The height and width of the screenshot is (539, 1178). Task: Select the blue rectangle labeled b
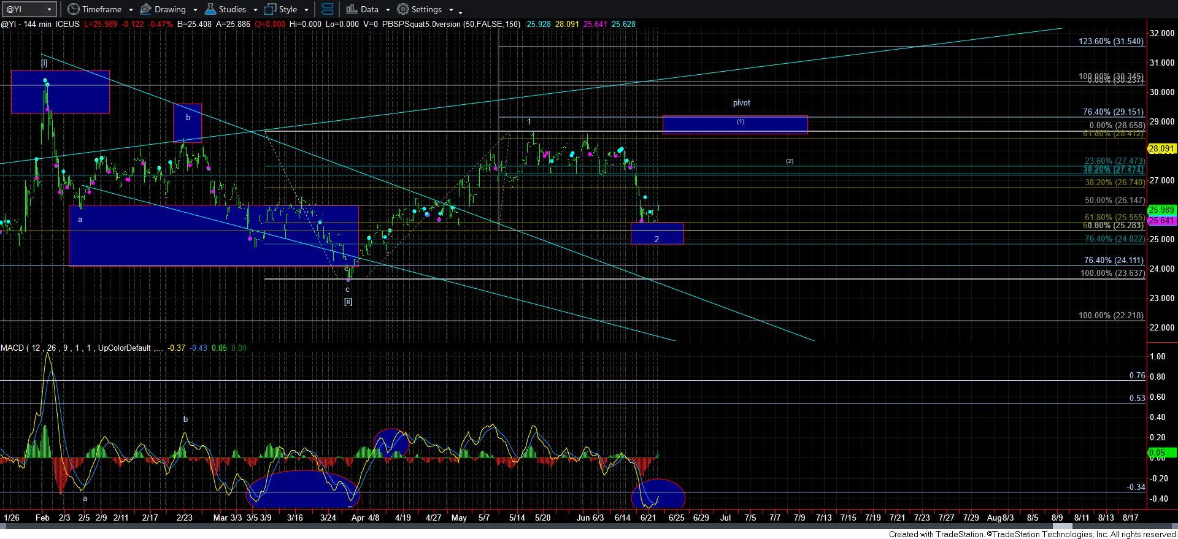click(x=188, y=123)
